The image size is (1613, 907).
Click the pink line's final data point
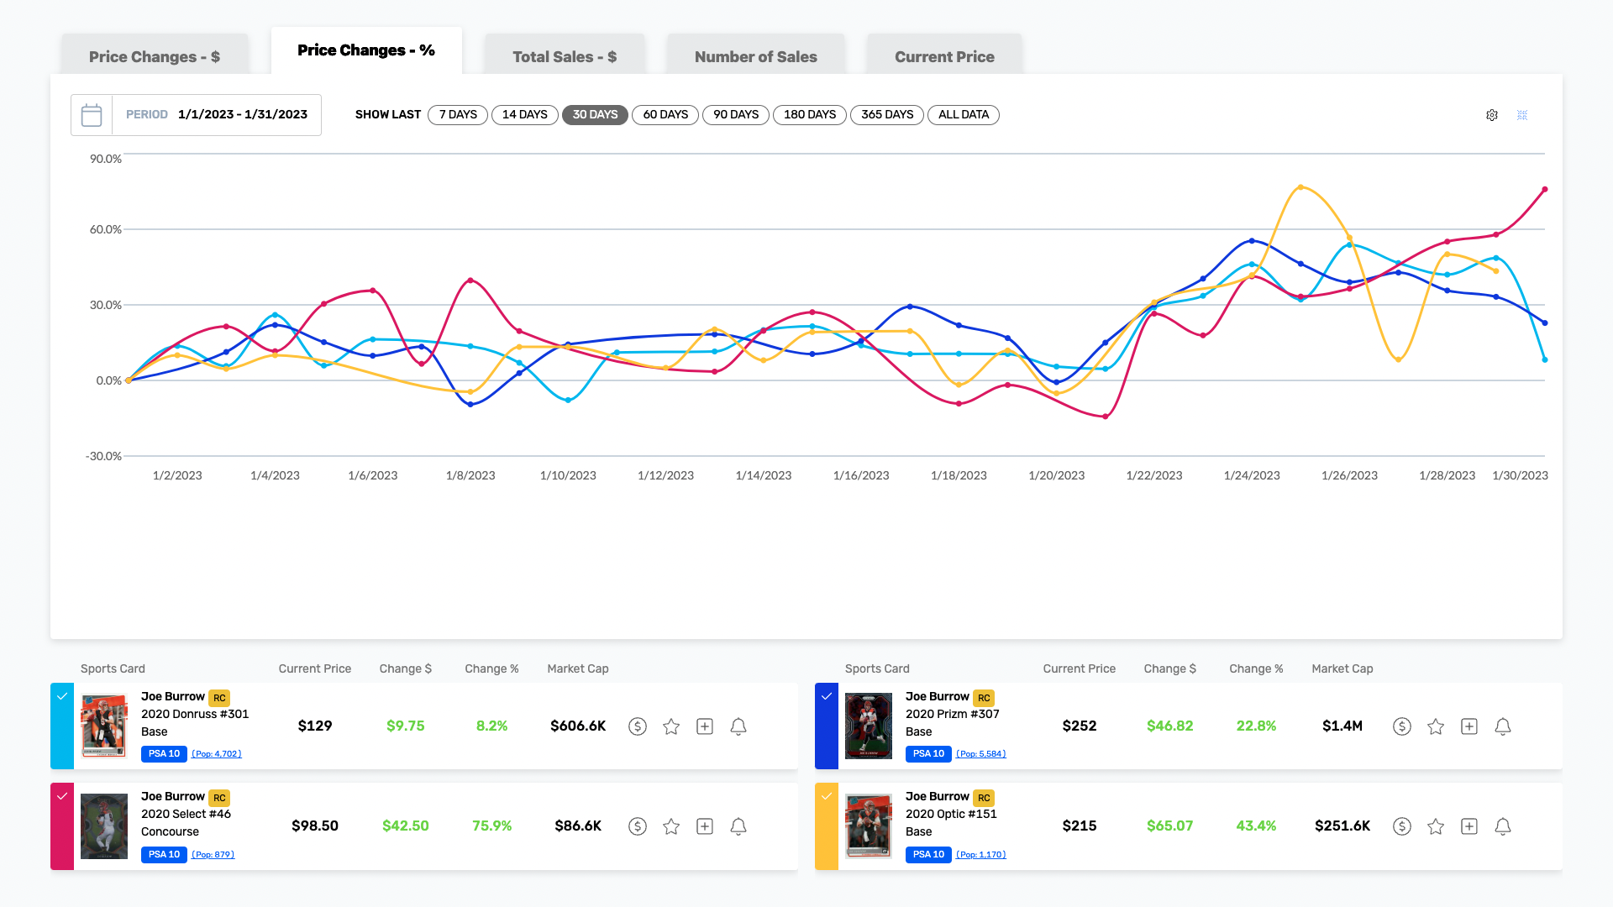point(1545,190)
